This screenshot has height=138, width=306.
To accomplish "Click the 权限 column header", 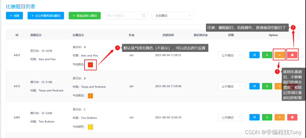I will (231, 35).
